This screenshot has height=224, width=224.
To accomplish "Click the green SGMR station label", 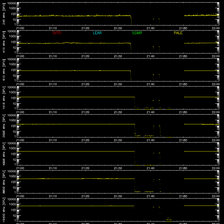I will 137,33.
